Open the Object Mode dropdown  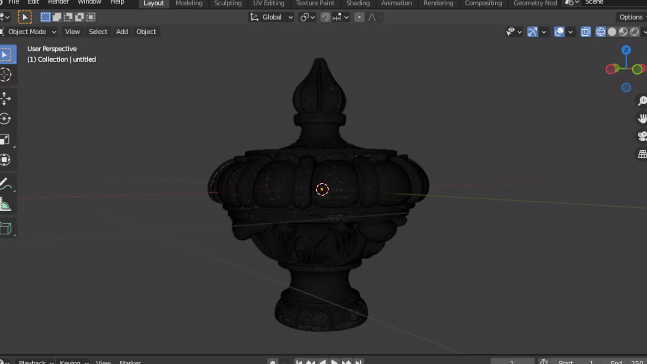coord(29,32)
